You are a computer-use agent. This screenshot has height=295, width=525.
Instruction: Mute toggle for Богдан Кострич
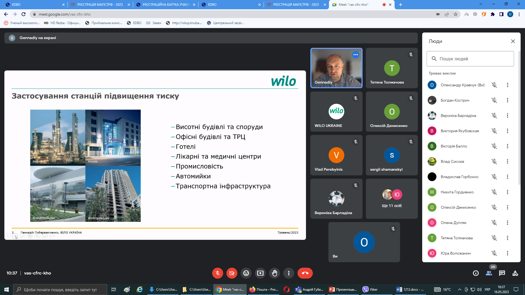494,100
